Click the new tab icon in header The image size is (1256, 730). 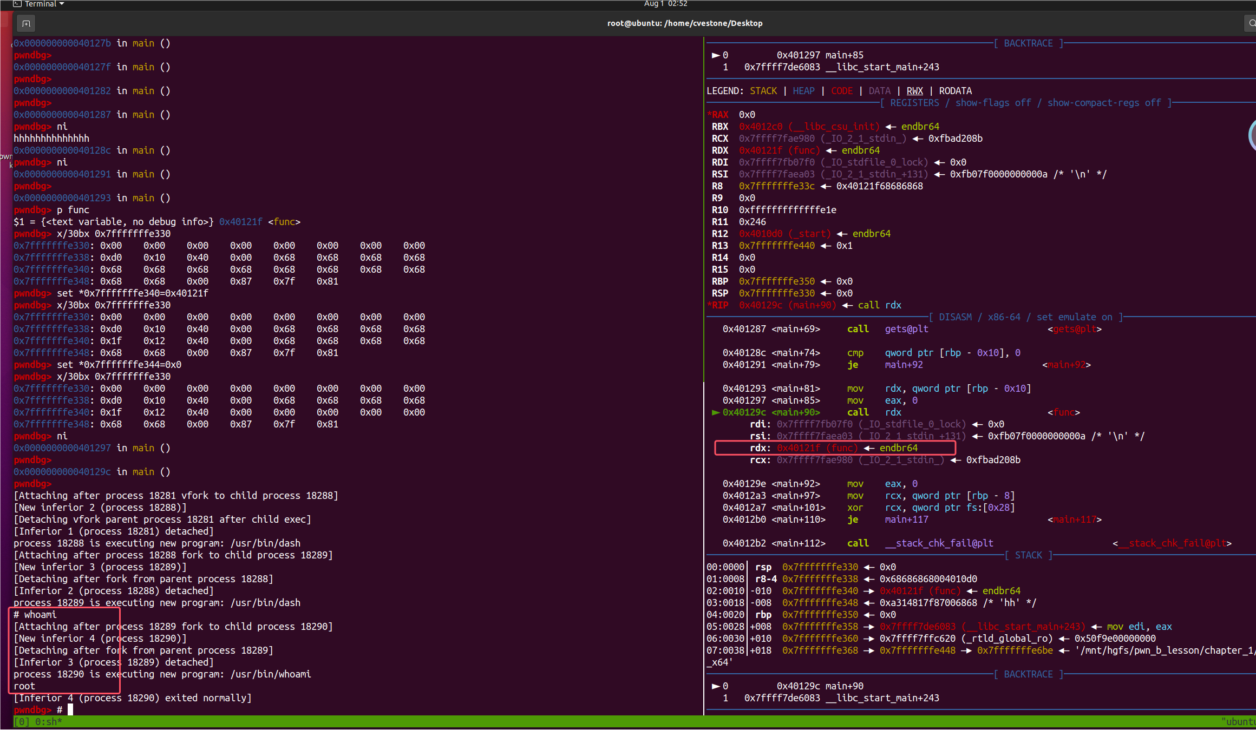point(26,23)
